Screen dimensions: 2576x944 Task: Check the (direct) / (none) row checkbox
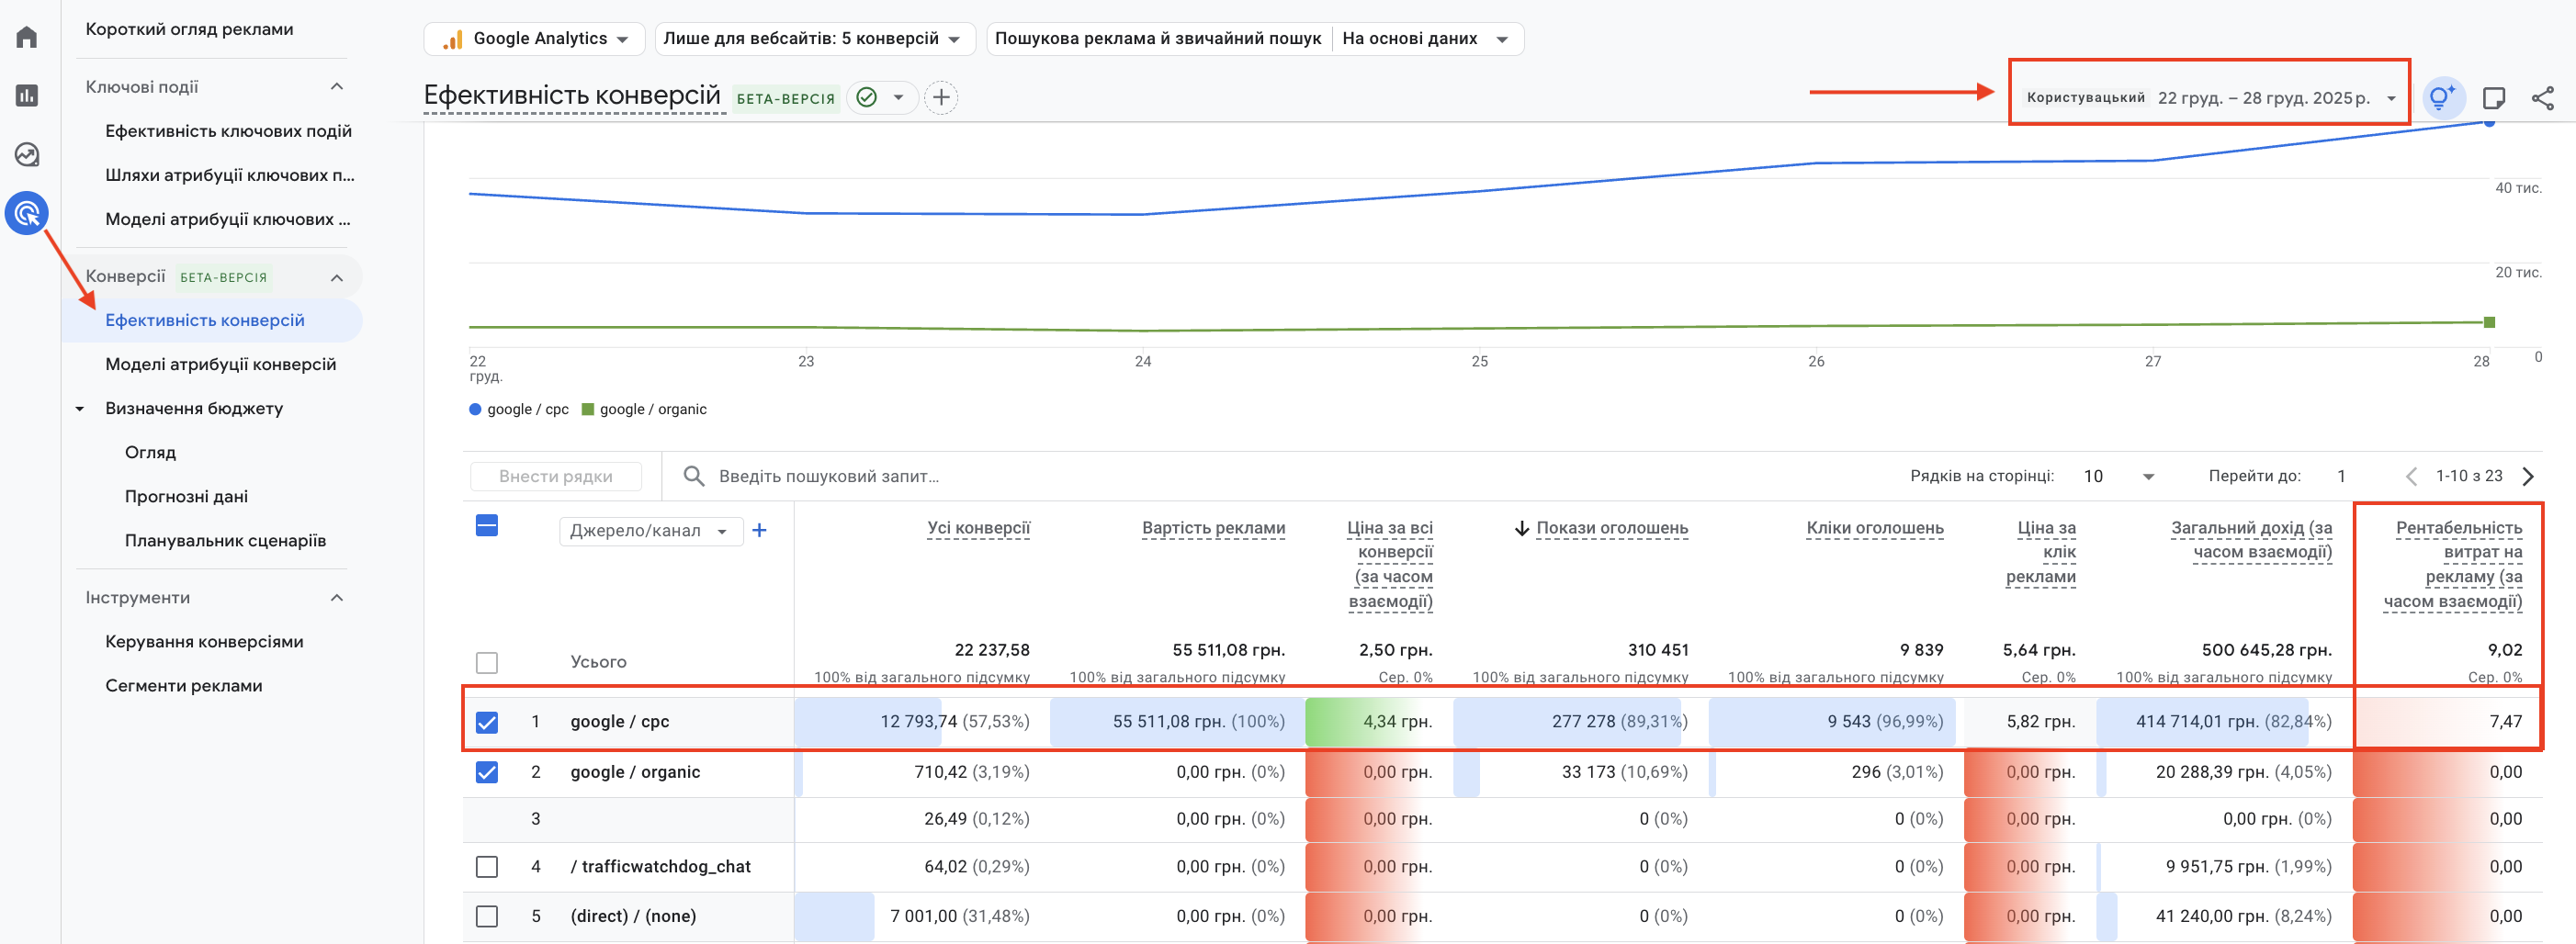[487, 916]
